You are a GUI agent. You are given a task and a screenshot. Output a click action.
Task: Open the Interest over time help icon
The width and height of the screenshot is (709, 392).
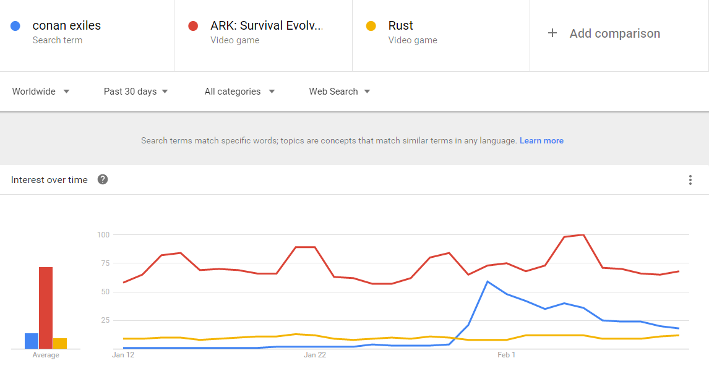103,179
